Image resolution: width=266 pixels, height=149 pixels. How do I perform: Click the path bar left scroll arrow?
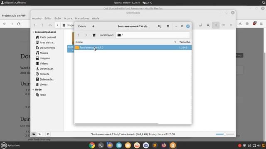click(x=58, y=25)
